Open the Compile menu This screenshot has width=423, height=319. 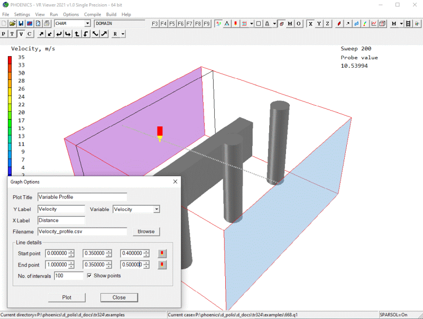91,14
